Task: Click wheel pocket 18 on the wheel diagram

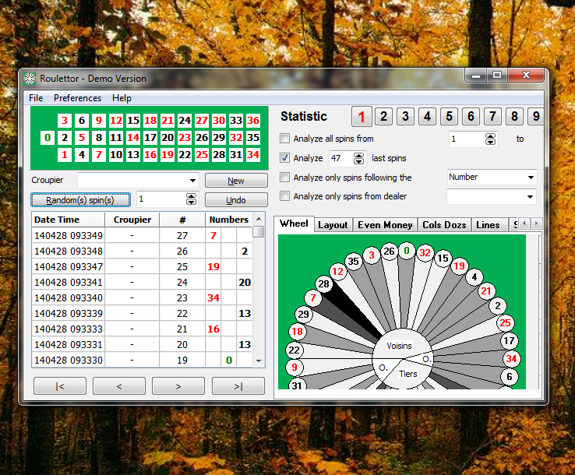Action: coord(297,331)
